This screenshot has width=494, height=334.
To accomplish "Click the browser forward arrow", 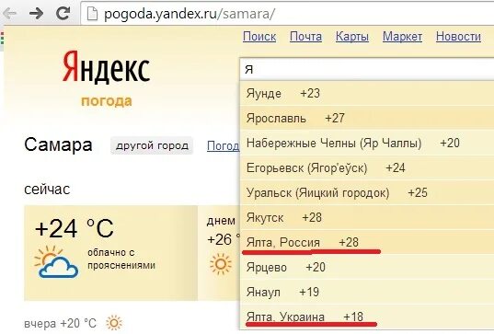I will tap(36, 14).
